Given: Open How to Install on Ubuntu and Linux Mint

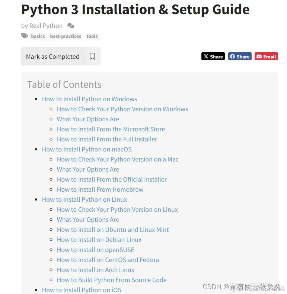Looking at the screenshot, I should click(x=113, y=230).
